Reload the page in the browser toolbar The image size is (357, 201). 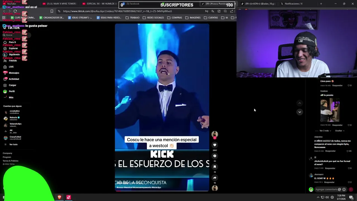pyautogui.click(x=15, y=11)
